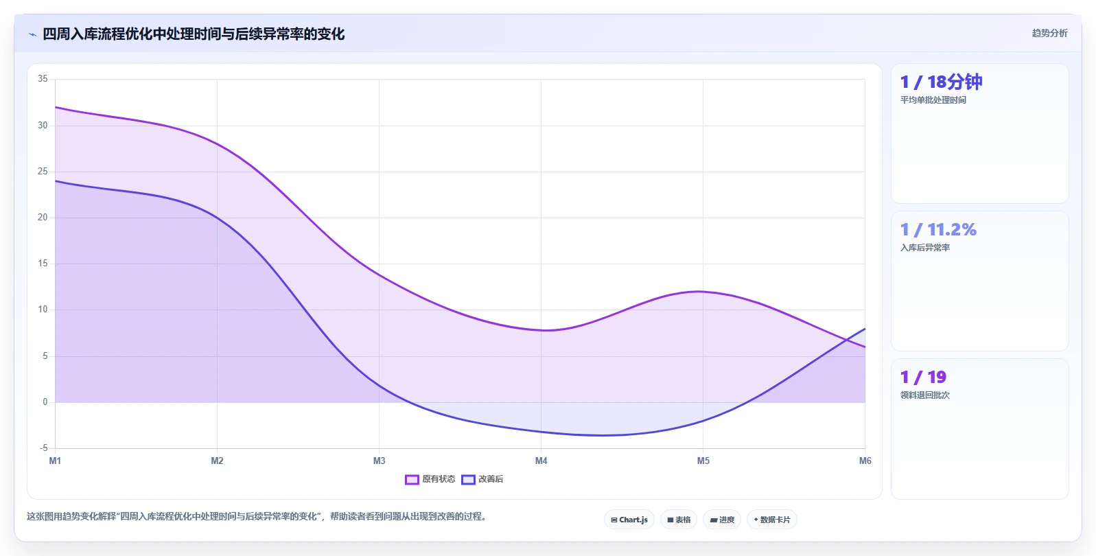Click the M5 x-axis label
1096x556 pixels.
(x=703, y=461)
